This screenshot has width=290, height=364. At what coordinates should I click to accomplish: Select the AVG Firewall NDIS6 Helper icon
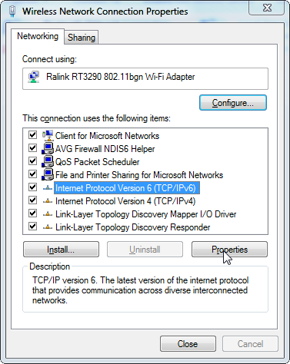(48, 148)
